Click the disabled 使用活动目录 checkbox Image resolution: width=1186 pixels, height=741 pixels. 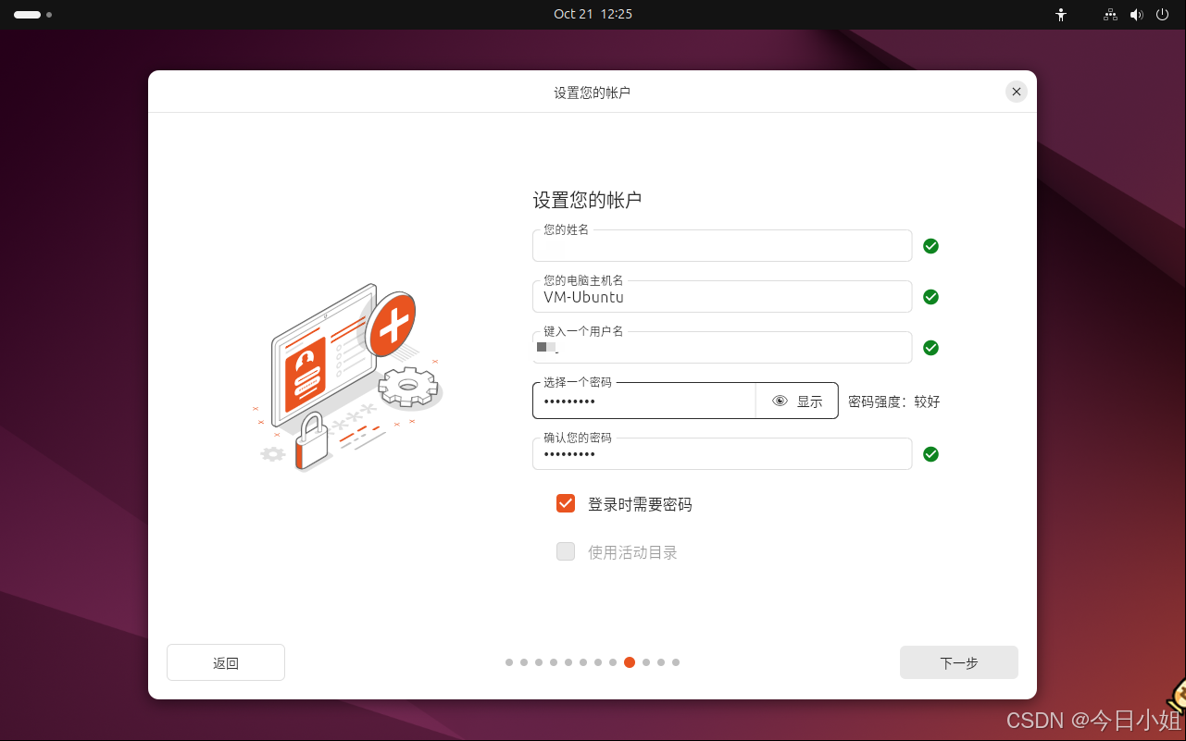click(566, 551)
